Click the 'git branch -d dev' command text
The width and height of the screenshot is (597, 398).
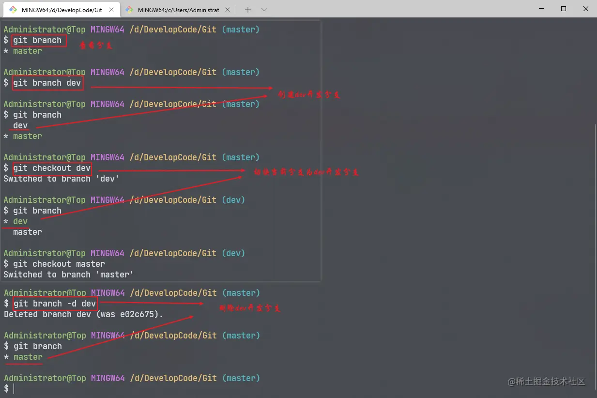55,304
